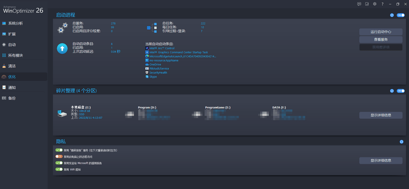The height and width of the screenshot is (189, 409).
Task: Refresh the 隐私 section
Action: tap(401, 142)
